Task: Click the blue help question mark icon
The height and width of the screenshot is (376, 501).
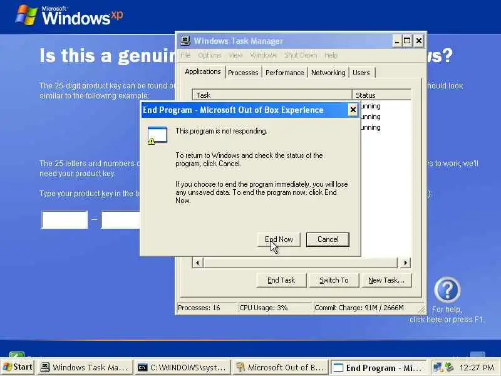Action: pos(447,290)
